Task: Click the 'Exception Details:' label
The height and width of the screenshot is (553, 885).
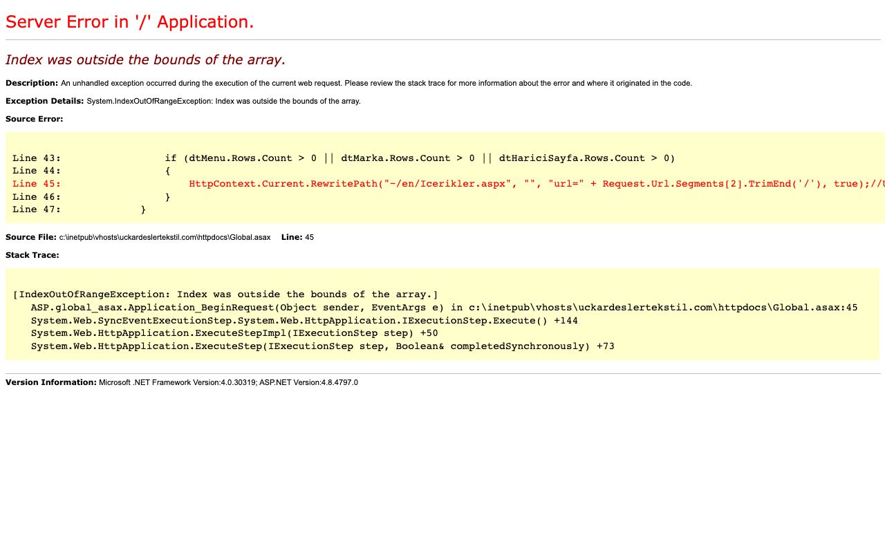Action: click(x=44, y=101)
